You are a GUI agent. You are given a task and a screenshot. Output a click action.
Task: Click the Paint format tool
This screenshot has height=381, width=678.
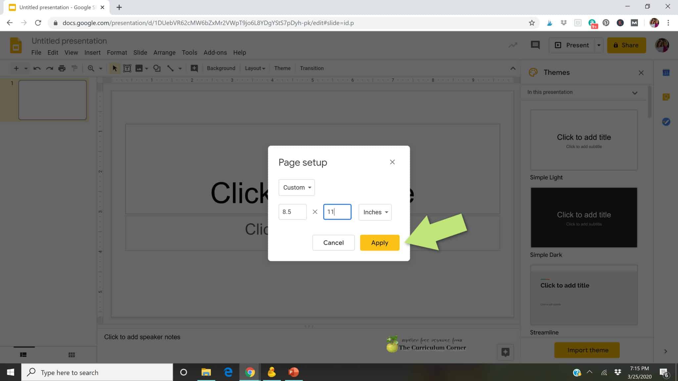(74, 68)
